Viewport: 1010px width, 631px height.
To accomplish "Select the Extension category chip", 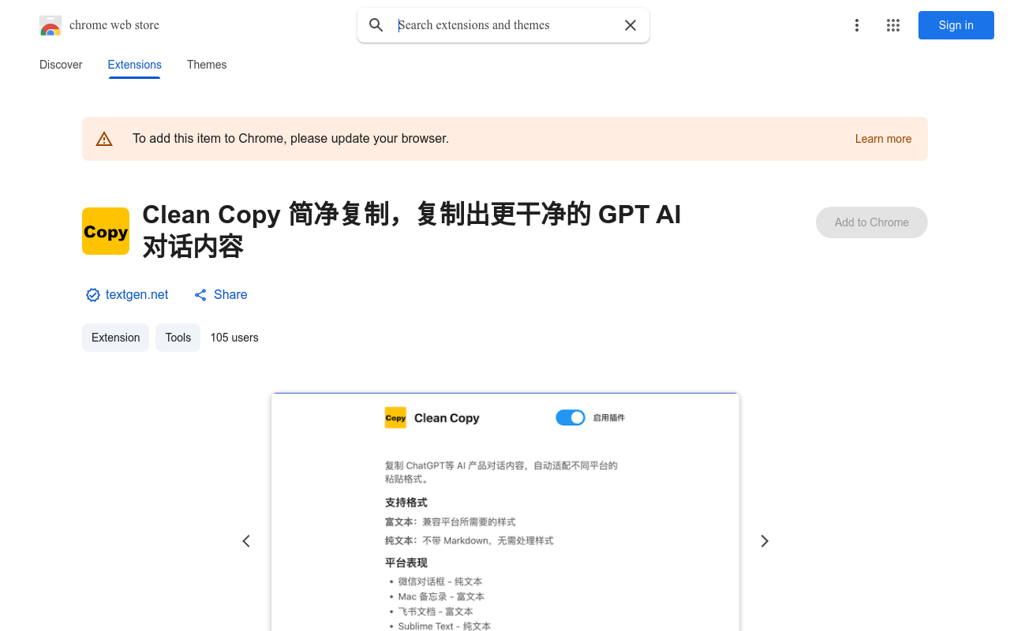I will 115,338.
